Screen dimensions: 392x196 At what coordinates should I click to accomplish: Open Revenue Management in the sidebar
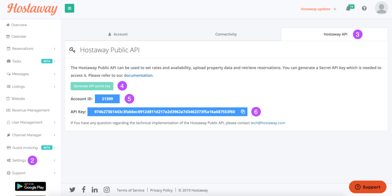click(31, 110)
